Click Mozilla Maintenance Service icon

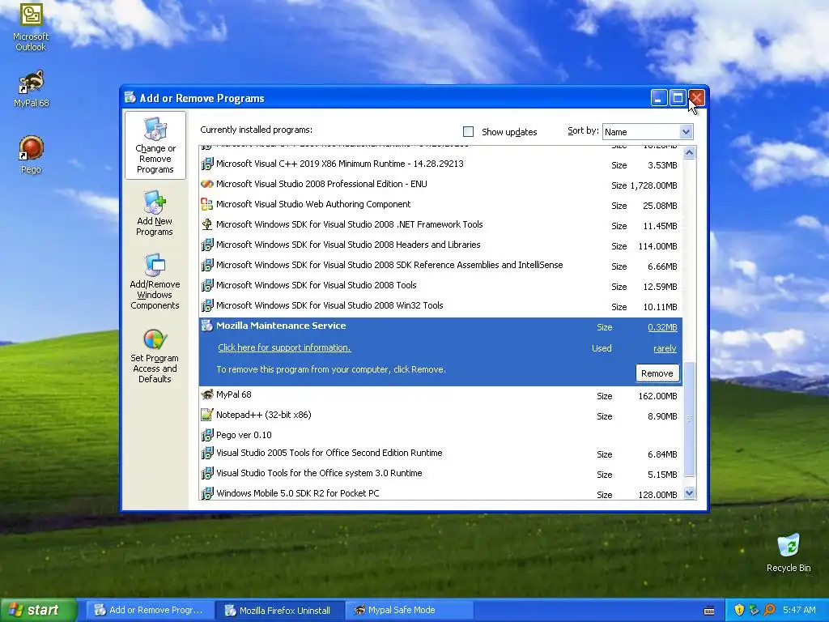pos(207,326)
